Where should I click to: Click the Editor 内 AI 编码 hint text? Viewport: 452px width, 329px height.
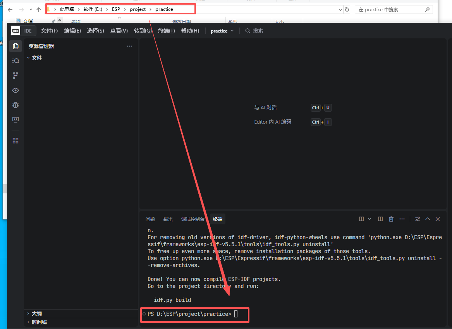click(273, 122)
